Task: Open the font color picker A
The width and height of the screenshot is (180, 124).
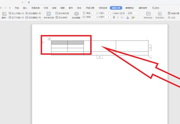Action: point(128,17)
